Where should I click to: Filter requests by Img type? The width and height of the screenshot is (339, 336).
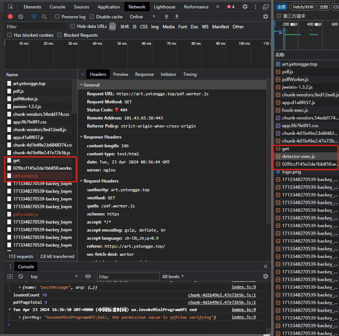point(155,26)
